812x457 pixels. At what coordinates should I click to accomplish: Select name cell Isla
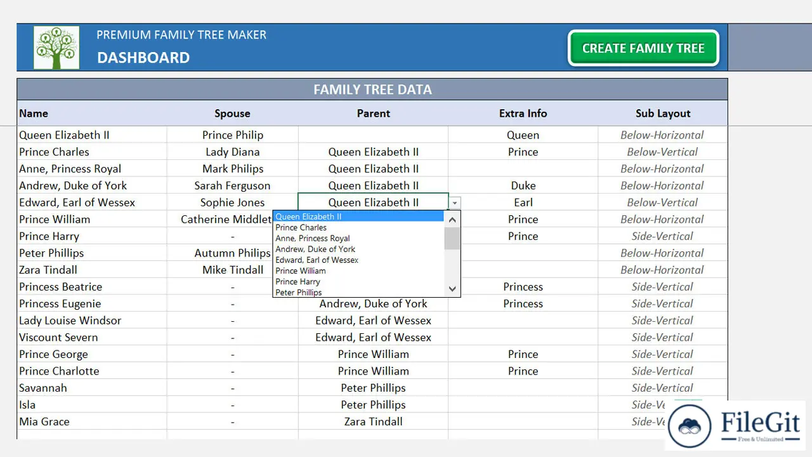click(x=92, y=404)
